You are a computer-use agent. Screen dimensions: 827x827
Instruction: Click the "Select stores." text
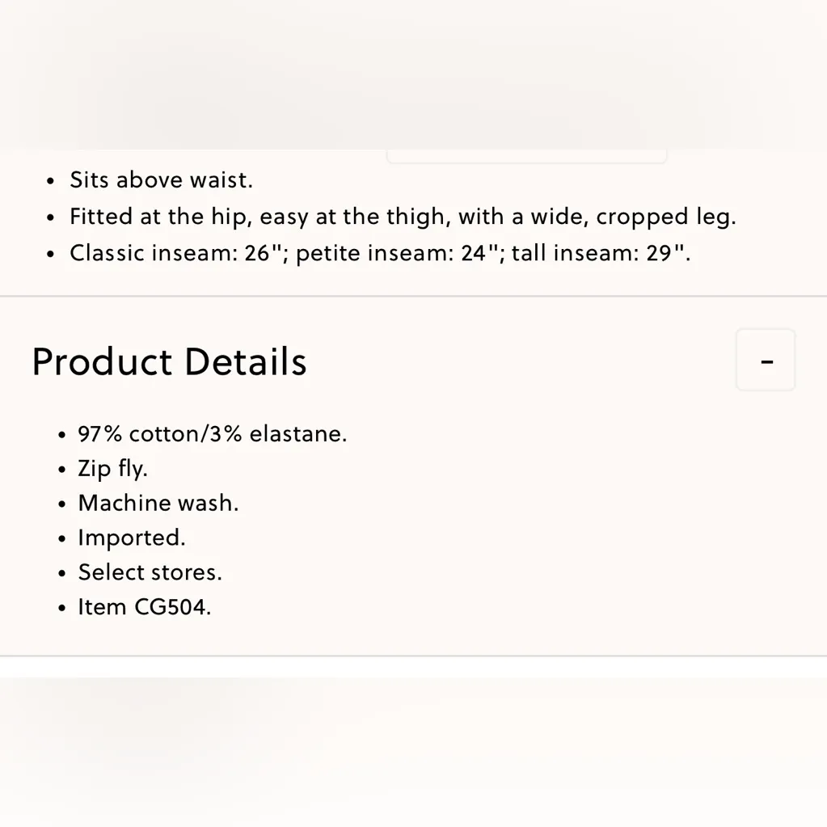[x=150, y=572]
